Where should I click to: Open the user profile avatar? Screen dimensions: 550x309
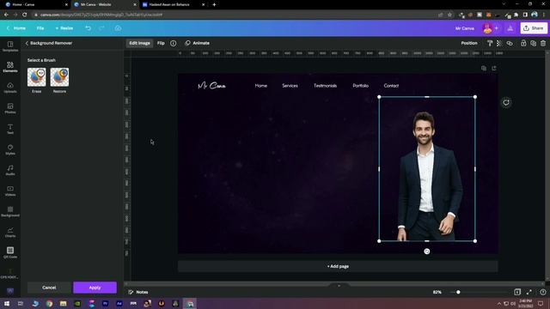click(487, 28)
